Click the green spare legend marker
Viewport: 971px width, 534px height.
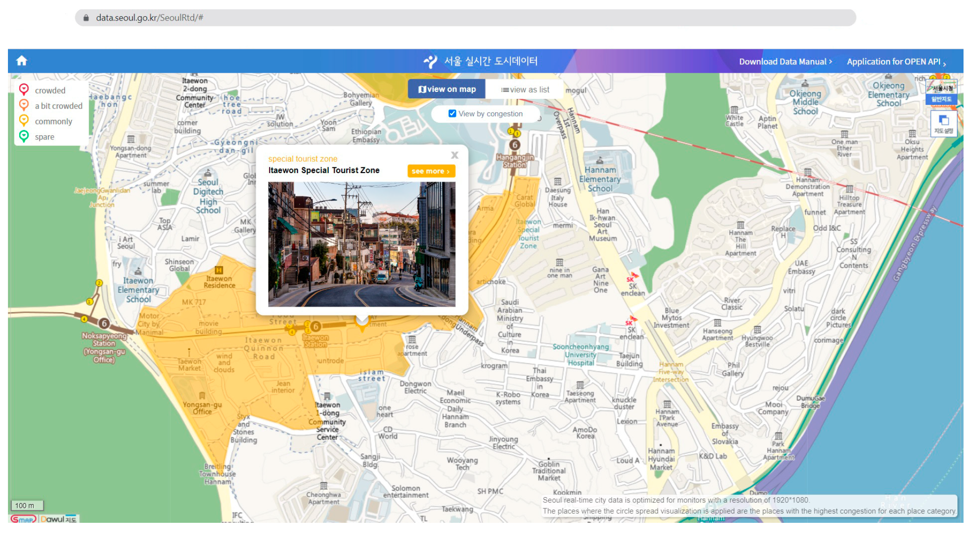click(24, 136)
